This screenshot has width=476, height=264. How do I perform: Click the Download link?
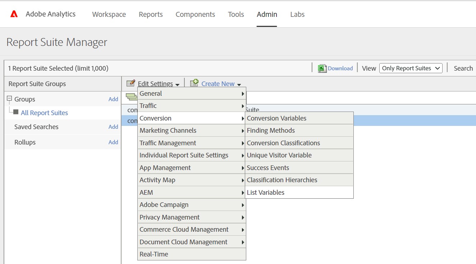tap(340, 68)
